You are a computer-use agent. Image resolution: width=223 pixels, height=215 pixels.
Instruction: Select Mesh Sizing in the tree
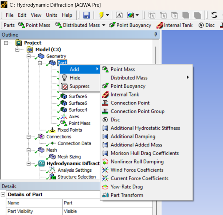[x=69, y=157]
